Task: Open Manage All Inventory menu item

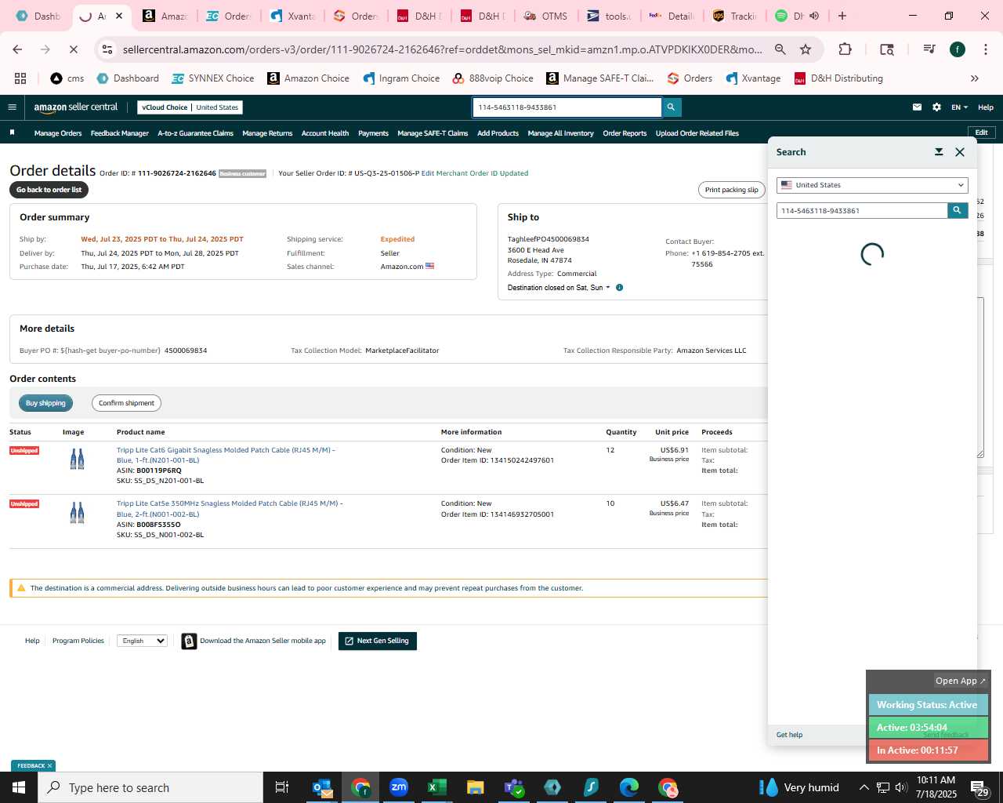Action: pyautogui.click(x=560, y=133)
